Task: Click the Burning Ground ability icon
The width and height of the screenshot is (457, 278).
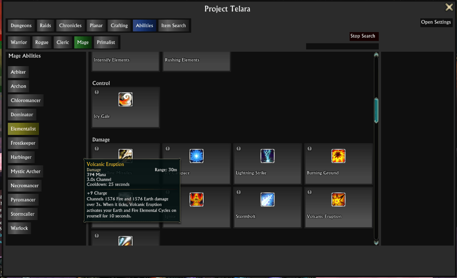Action: tap(338, 156)
